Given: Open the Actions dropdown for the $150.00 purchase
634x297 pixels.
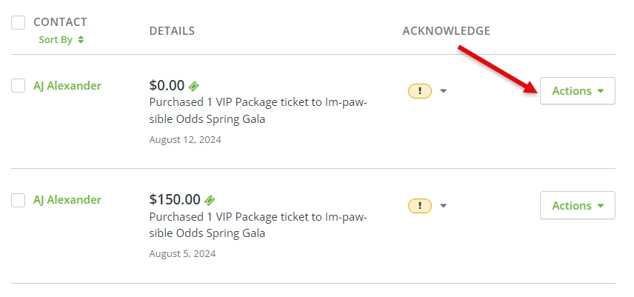Looking at the screenshot, I should pyautogui.click(x=577, y=205).
